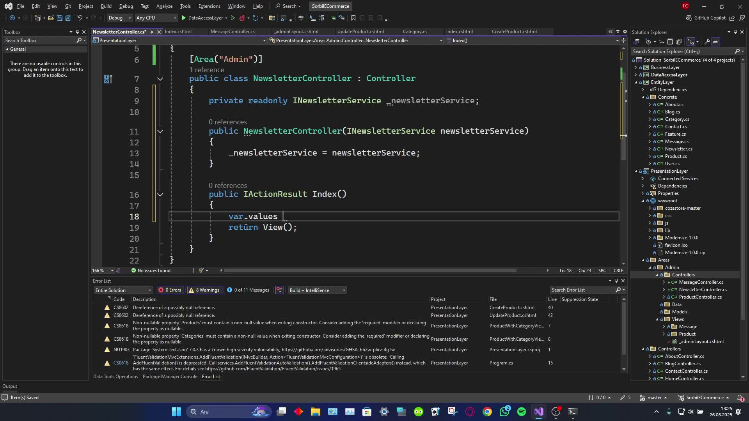
Task: Expand the BusinessLayer project node
Action: [x=636, y=67]
